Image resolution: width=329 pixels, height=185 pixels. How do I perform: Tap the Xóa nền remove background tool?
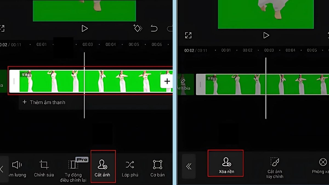(x=225, y=164)
